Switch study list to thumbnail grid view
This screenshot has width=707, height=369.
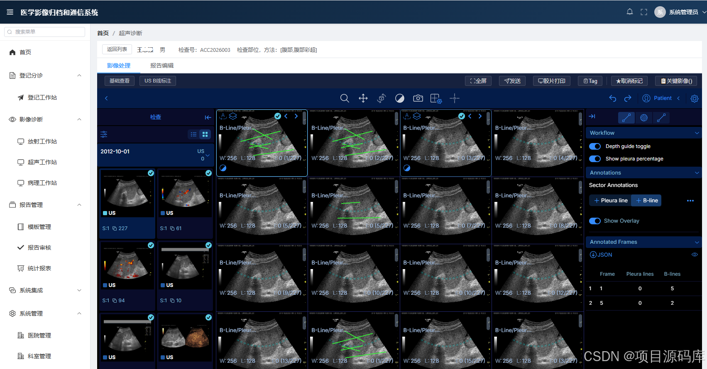tap(205, 134)
